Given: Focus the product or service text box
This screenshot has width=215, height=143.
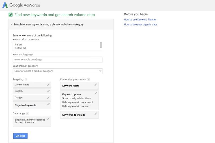Looking at the screenshot, I should (57, 46).
